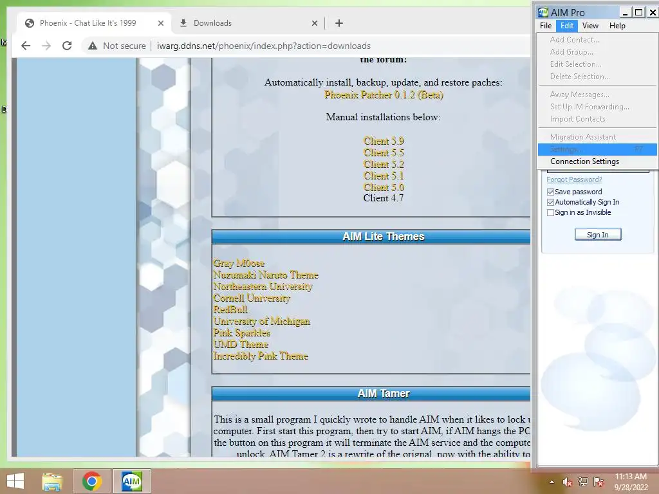Click Add Contact... menu entry
This screenshot has height=494, width=659.
pos(597,40)
